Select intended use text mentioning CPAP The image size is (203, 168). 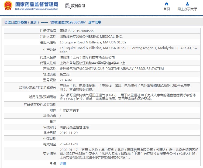128,97
